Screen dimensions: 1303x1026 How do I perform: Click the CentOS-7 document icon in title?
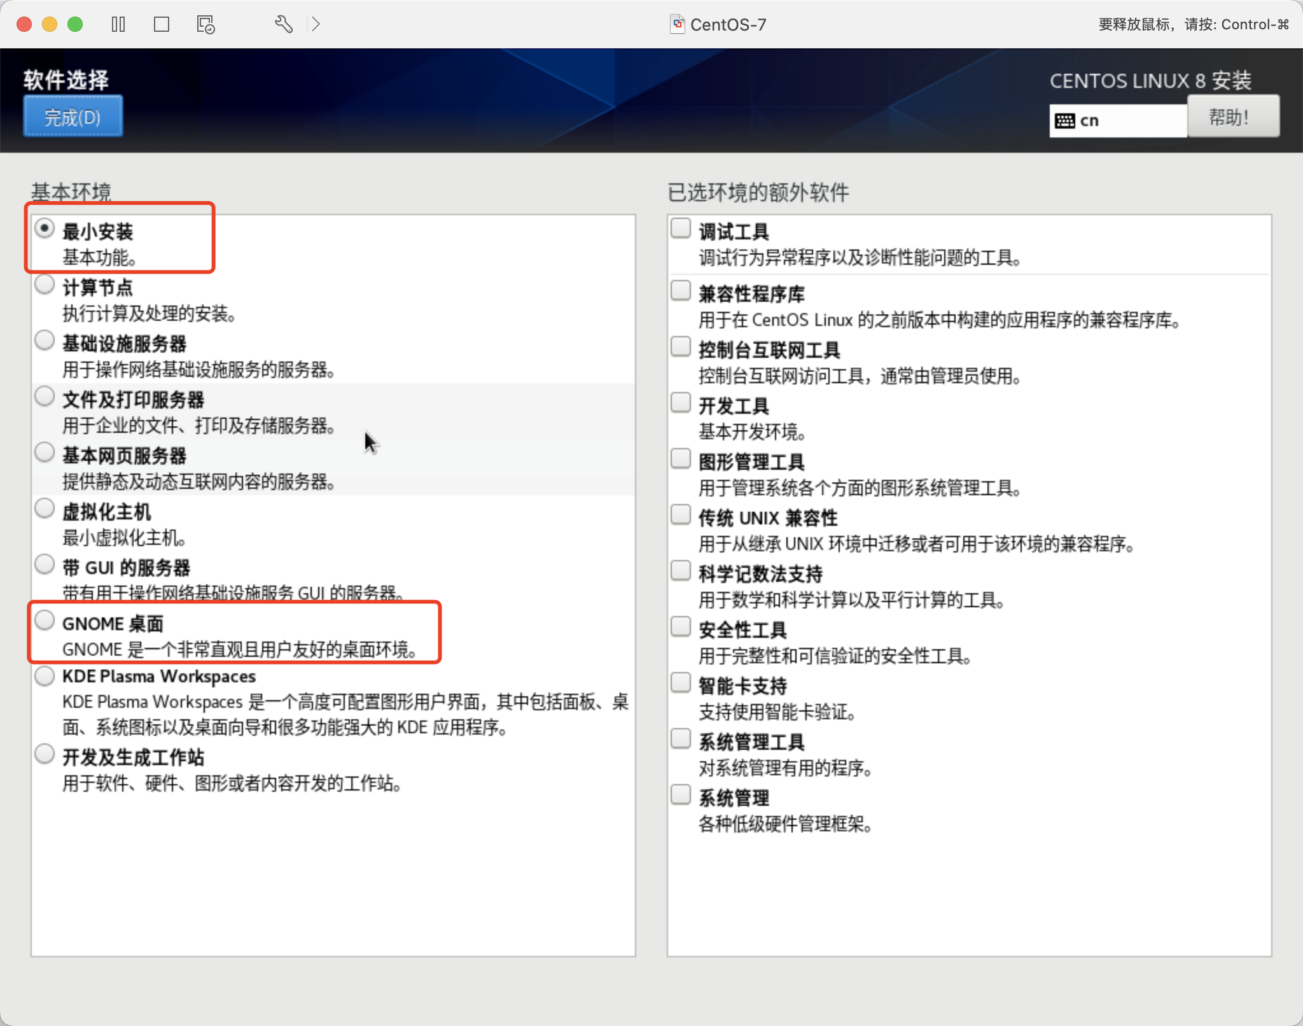(677, 24)
